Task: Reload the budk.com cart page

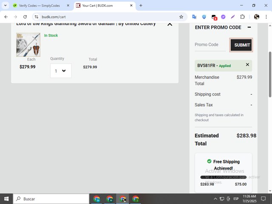Action: (25, 17)
